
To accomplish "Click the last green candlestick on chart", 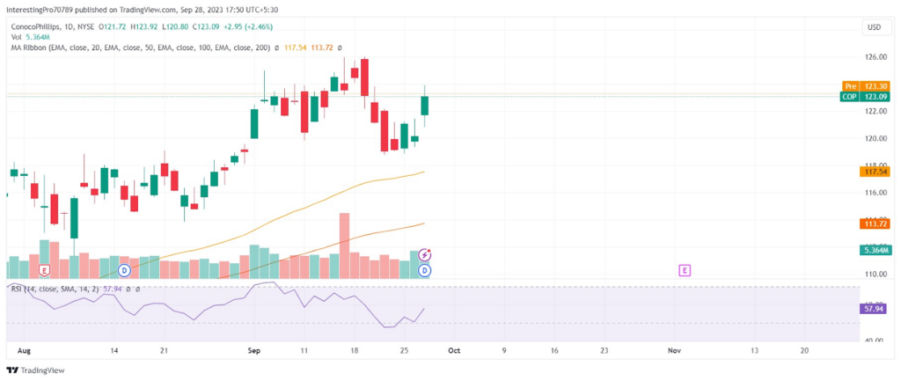I will 425,106.
